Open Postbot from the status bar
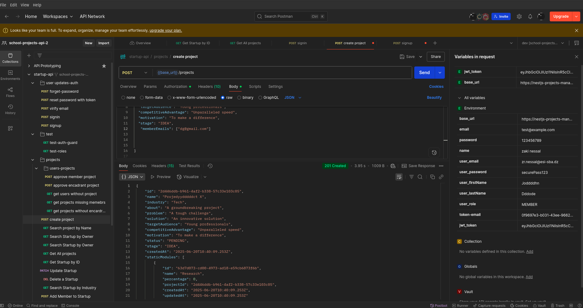583x308 pixels. pyautogui.click(x=439, y=306)
